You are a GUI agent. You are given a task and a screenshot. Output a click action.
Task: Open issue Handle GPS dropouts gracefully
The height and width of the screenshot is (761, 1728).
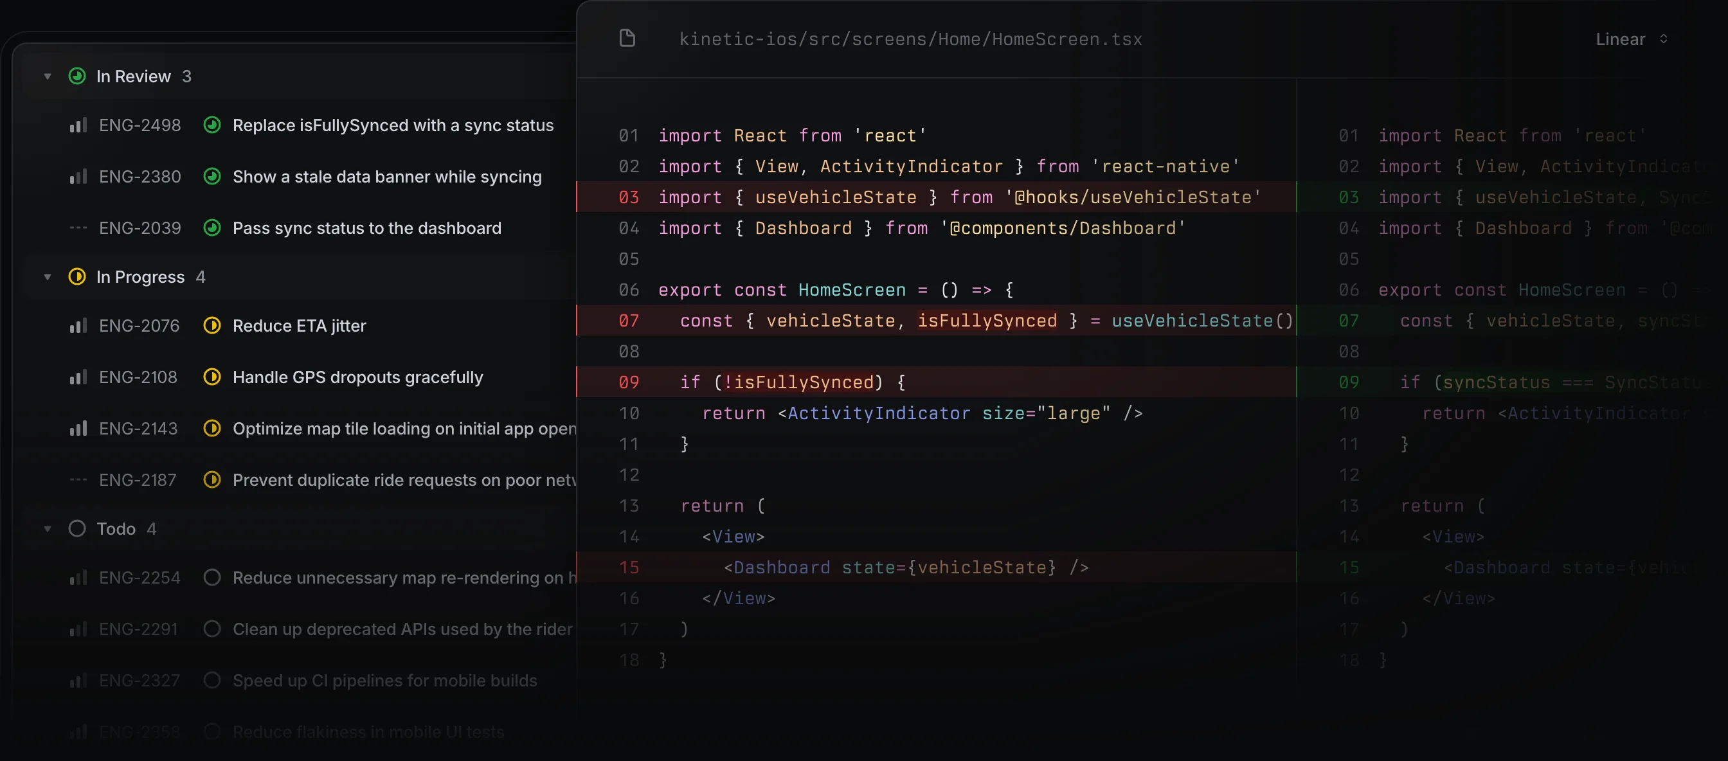click(357, 377)
